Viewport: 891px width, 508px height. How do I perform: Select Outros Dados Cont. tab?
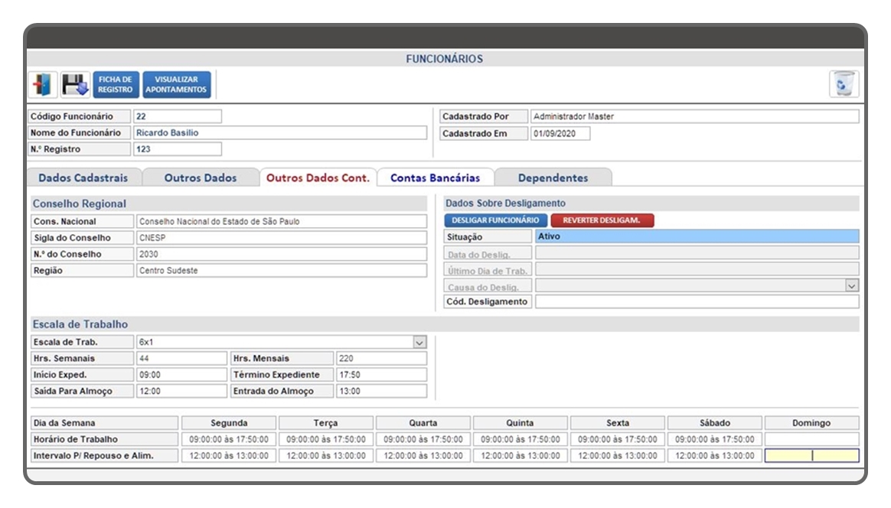[318, 177]
